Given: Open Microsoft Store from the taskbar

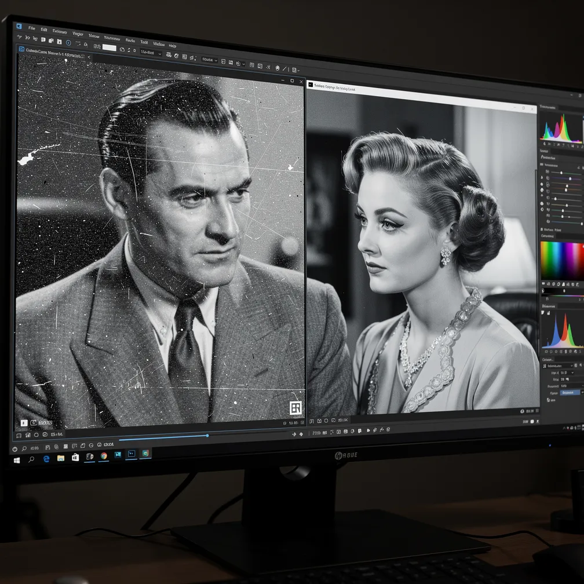Looking at the screenshot, I should 75,457.
